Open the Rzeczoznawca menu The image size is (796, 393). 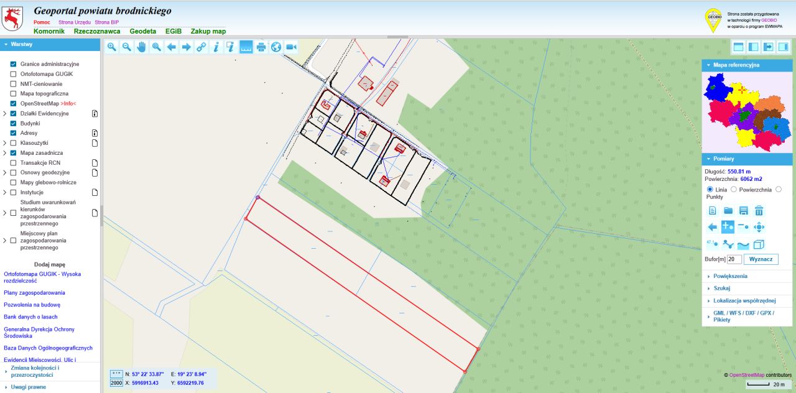(97, 31)
